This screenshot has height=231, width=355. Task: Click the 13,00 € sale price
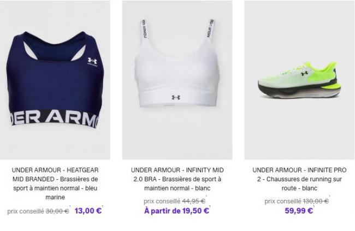(88, 211)
